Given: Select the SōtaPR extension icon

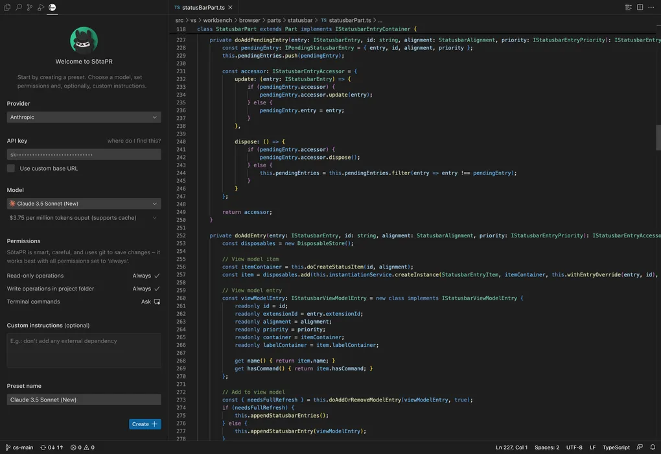Looking at the screenshot, I should click(x=52, y=6).
